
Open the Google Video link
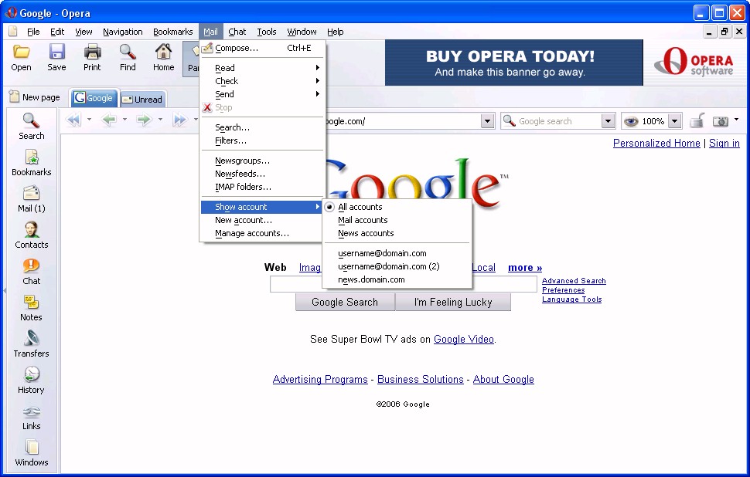click(463, 340)
